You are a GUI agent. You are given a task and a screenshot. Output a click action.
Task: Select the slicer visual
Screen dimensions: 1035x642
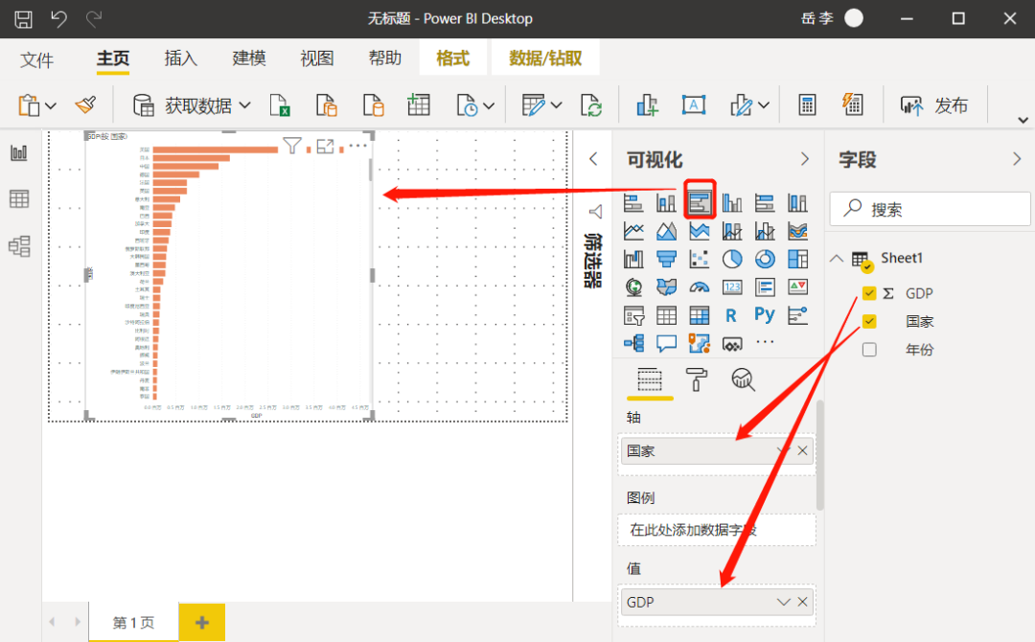633,315
